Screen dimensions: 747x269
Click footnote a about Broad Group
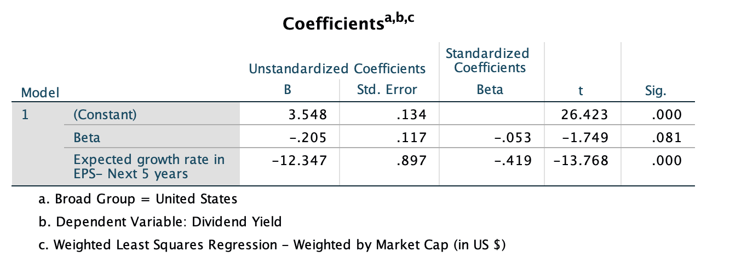(x=138, y=199)
